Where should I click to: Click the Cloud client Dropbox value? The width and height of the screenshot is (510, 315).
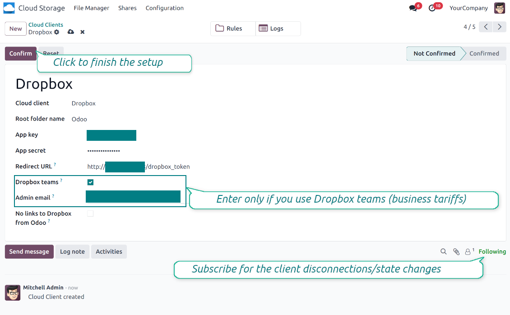tap(83, 103)
